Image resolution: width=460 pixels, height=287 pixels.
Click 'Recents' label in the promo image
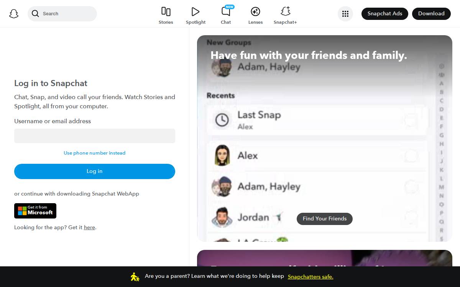coord(220,96)
